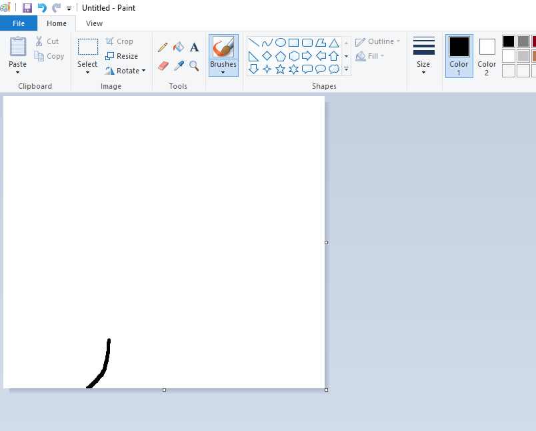Expand the Shapes gallery with More arrow
The height and width of the screenshot is (431, 536).
(346, 69)
